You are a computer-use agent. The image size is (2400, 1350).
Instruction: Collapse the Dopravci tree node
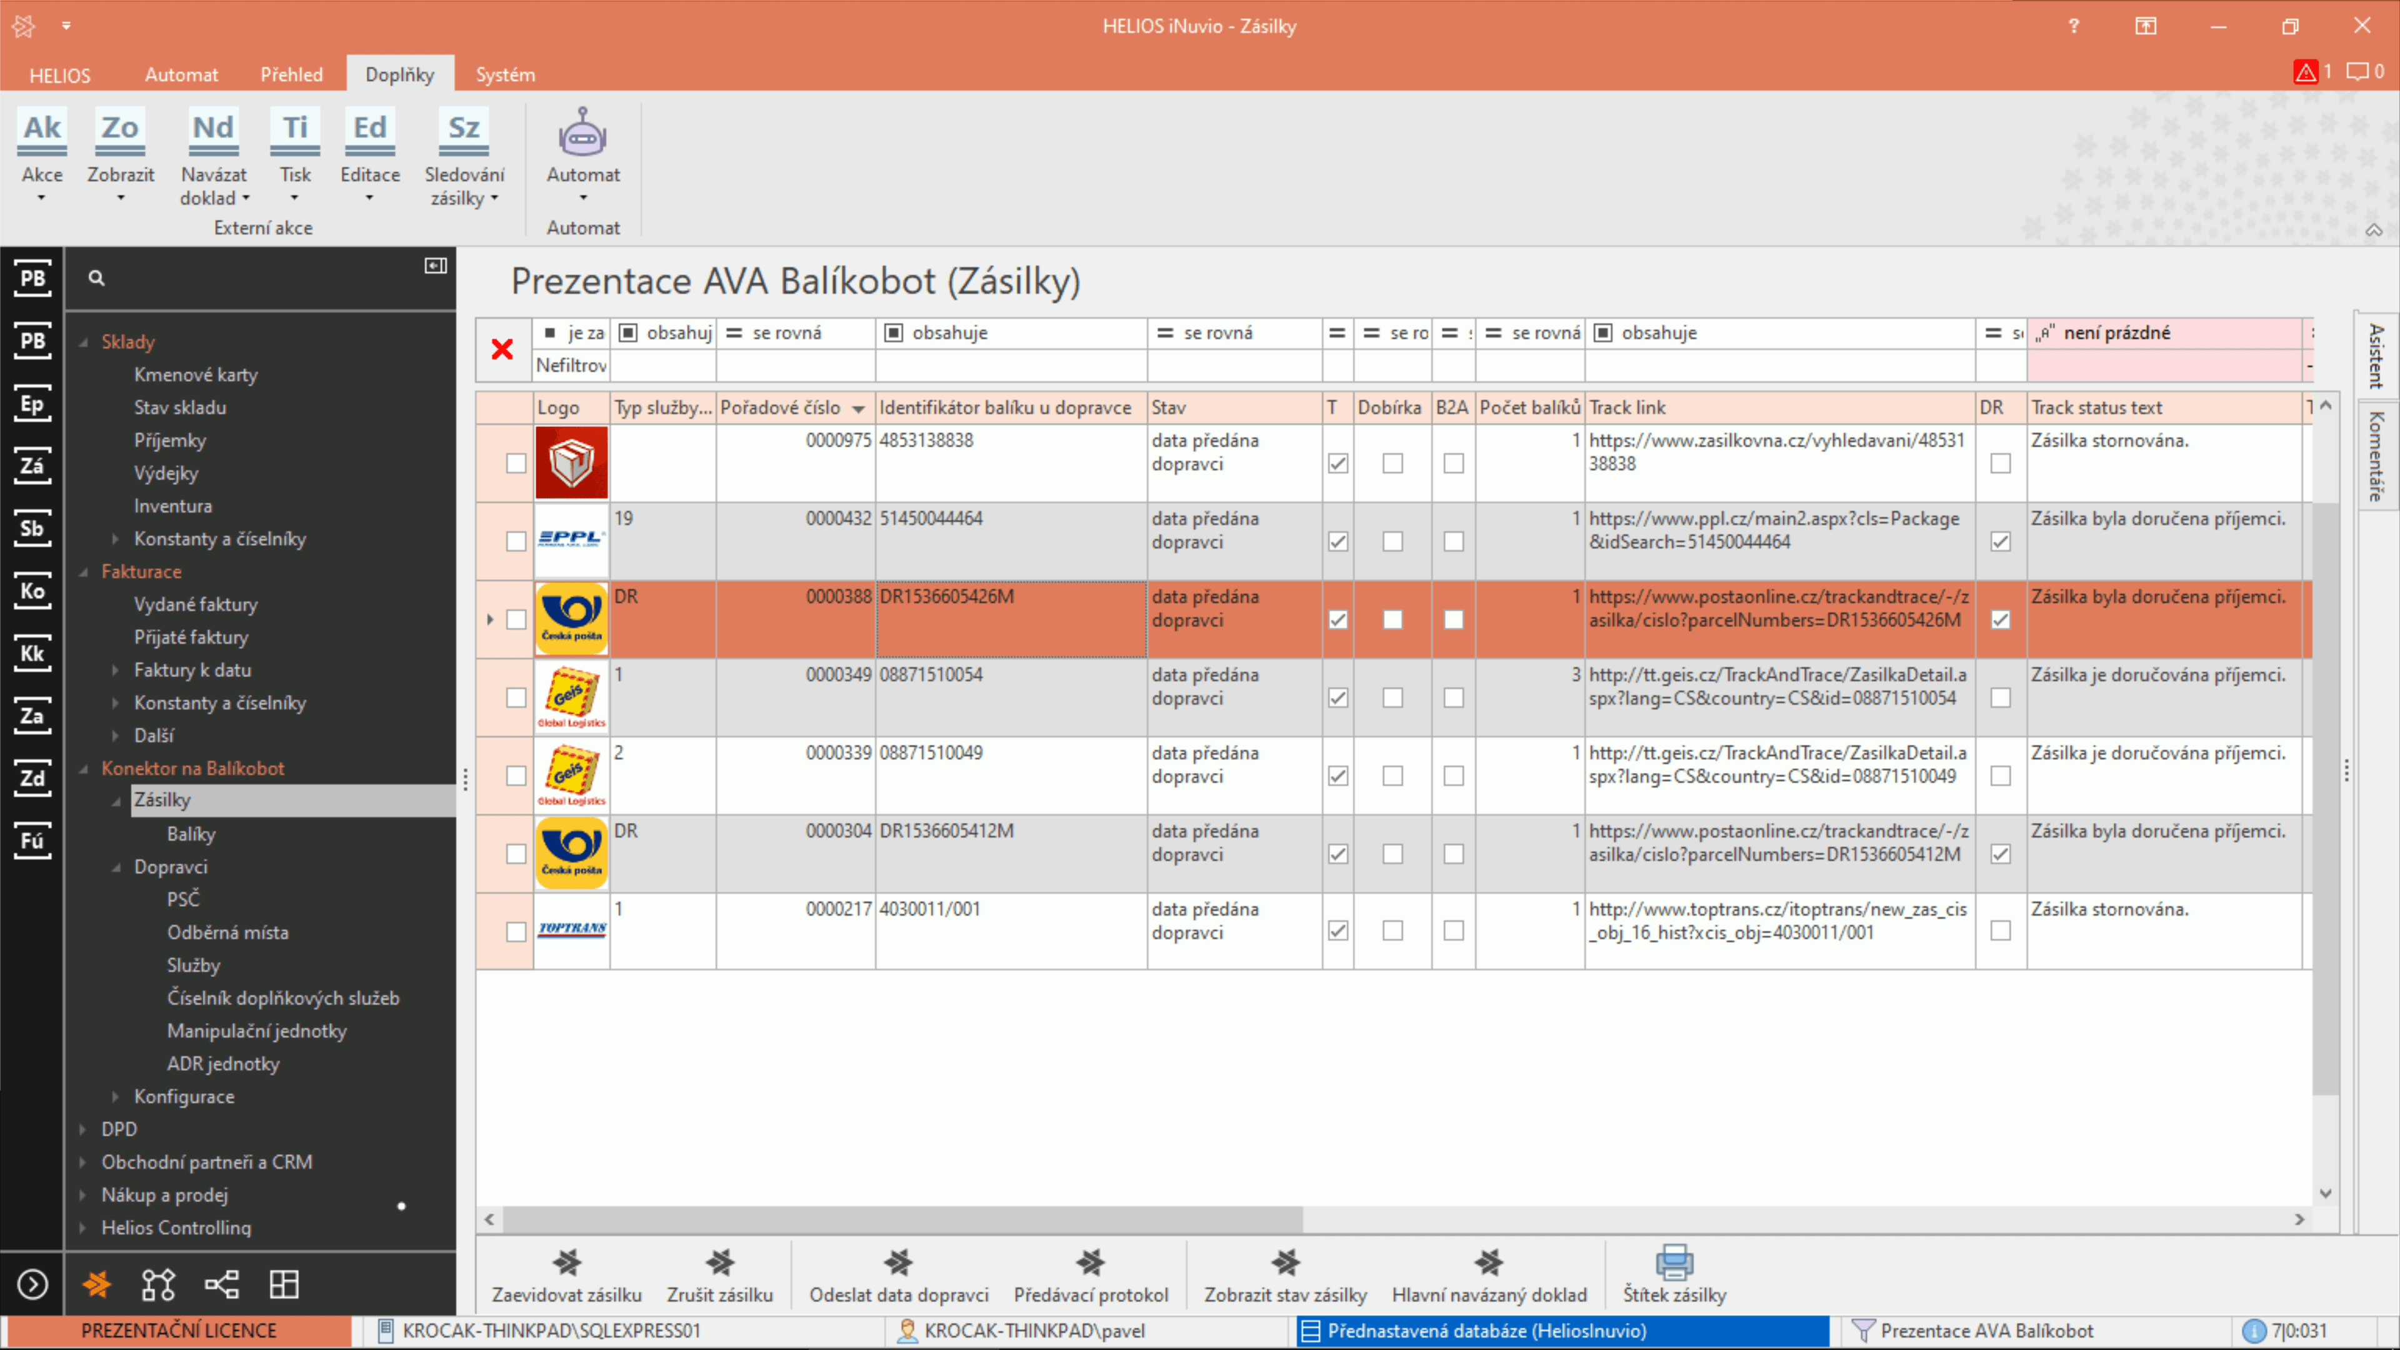(x=116, y=867)
